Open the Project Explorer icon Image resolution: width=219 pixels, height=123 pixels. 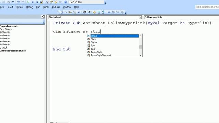47,2
